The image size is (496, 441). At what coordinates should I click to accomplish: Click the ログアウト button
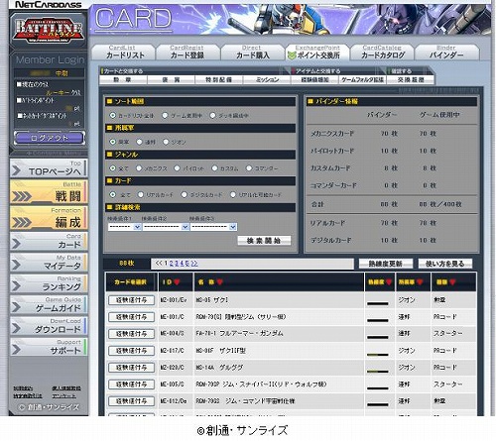click(50, 138)
